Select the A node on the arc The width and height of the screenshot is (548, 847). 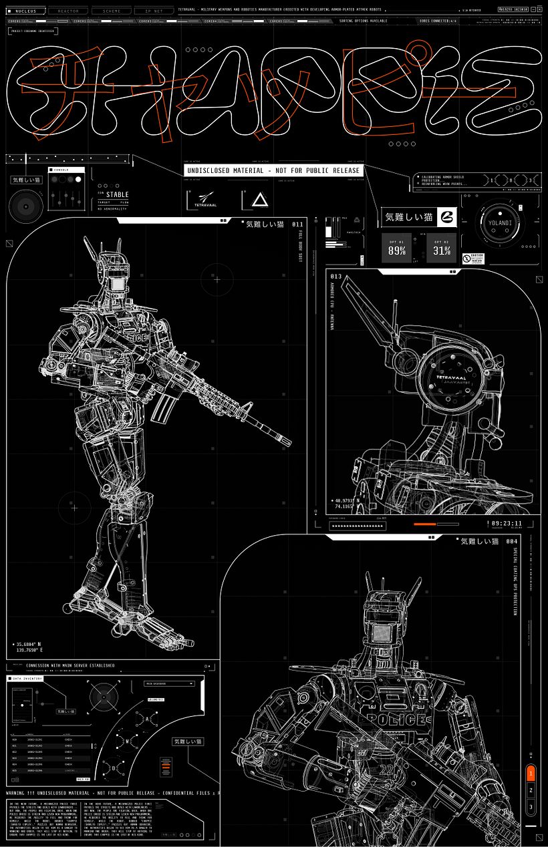tap(146, 719)
